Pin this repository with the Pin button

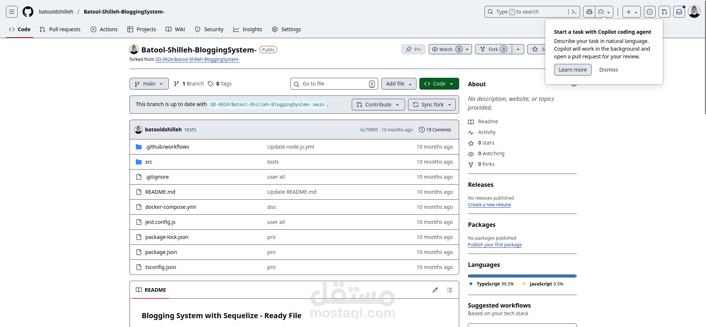pos(413,49)
